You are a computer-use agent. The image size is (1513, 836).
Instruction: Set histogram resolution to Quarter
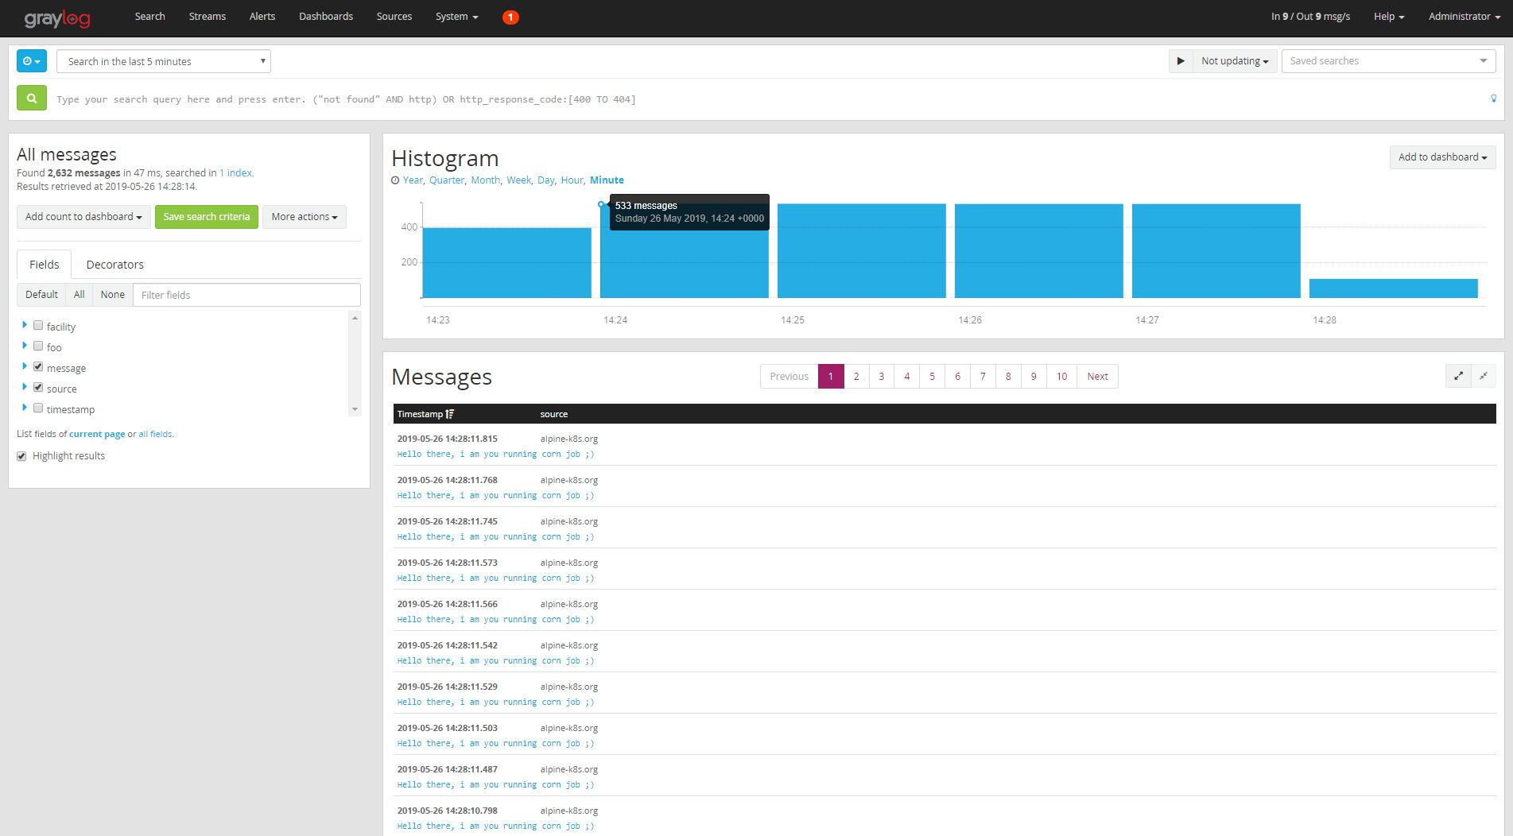(447, 180)
